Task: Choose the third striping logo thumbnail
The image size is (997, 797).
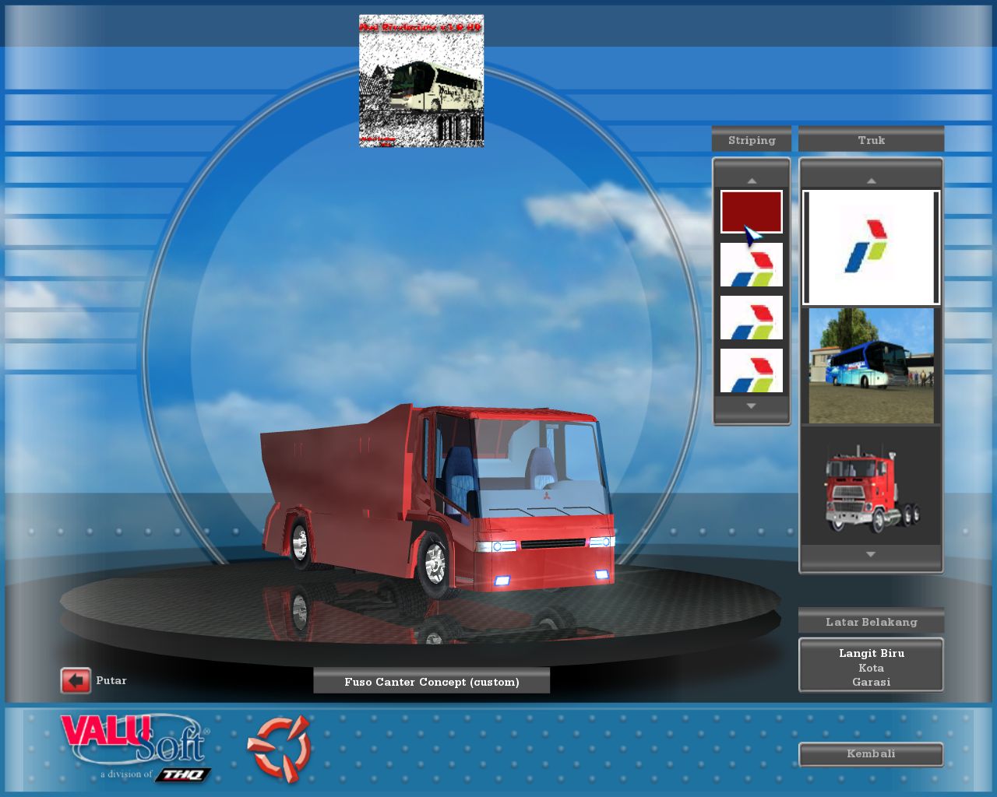Action: tap(751, 318)
